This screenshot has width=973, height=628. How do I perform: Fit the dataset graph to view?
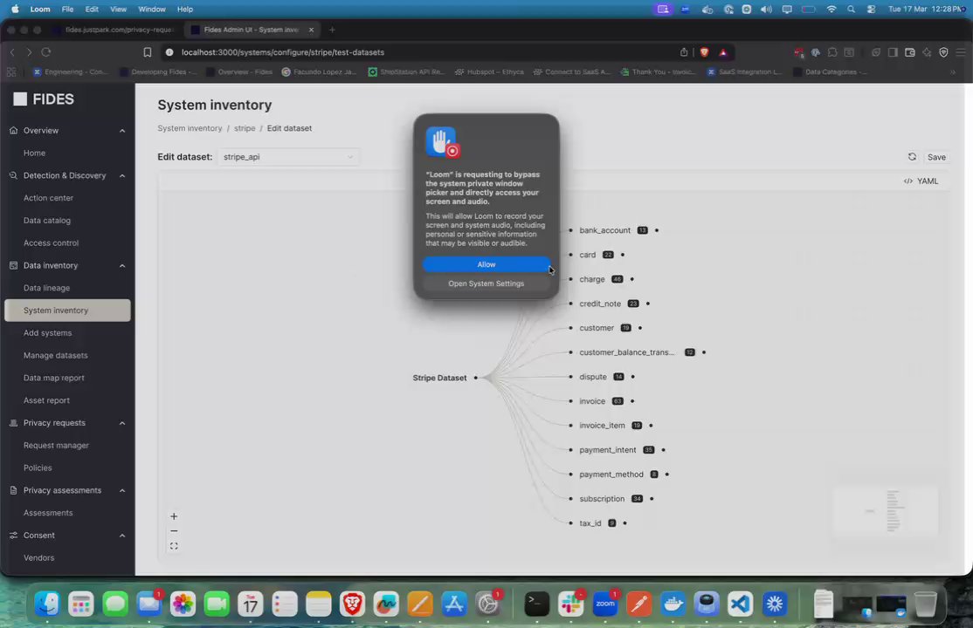174,546
